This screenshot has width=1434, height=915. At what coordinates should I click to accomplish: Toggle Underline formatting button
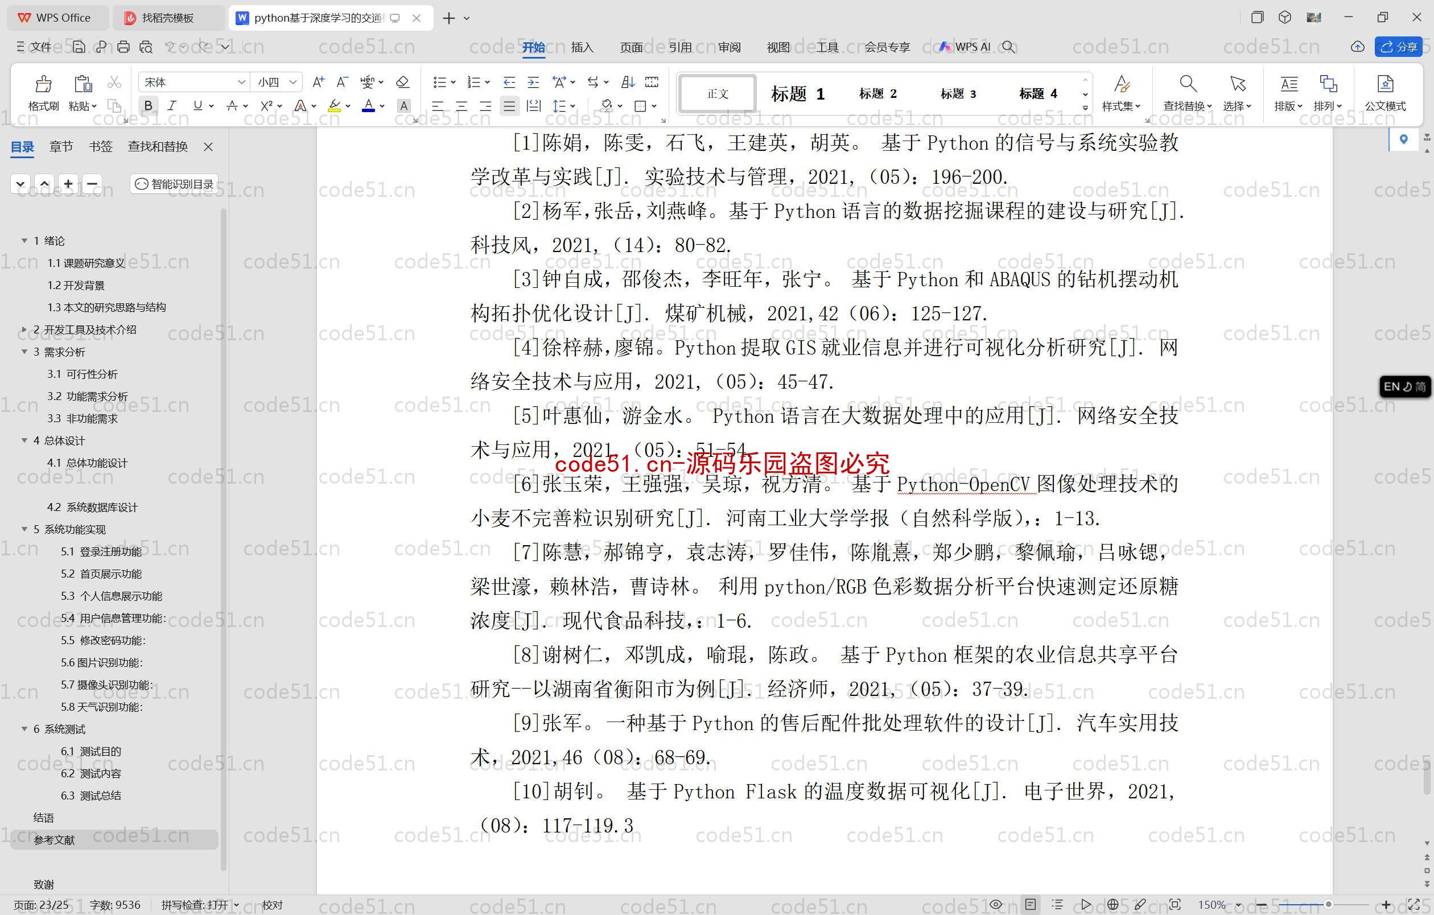click(197, 106)
